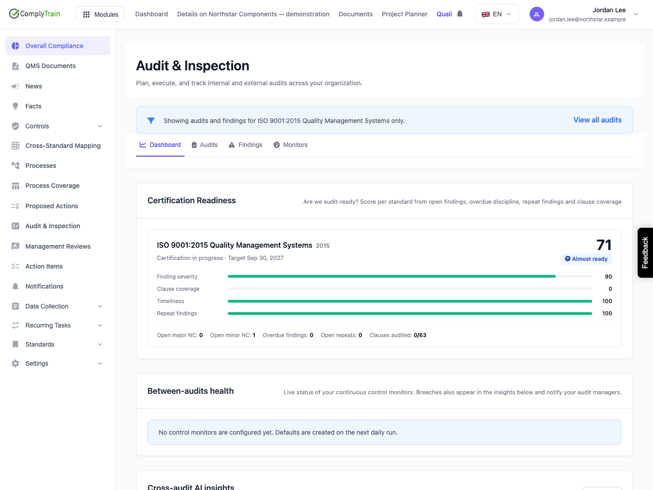This screenshot has height=490, width=653.
Task: Open Documents in top navigation
Action: click(356, 14)
